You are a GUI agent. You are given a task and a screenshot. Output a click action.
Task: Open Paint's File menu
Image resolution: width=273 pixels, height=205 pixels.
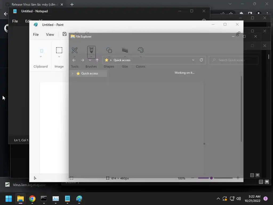point(36,34)
